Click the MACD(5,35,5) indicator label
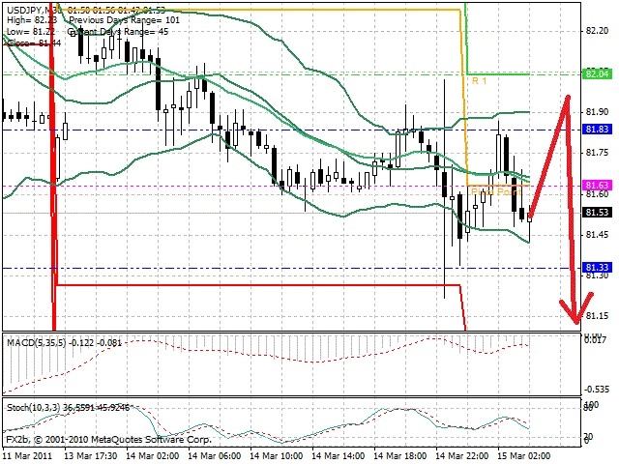The image size is (619, 464). 36,342
